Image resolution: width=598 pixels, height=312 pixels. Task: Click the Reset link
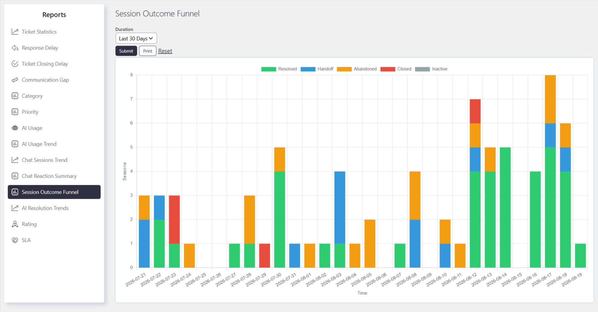pyautogui.click(x=165, y=51)
